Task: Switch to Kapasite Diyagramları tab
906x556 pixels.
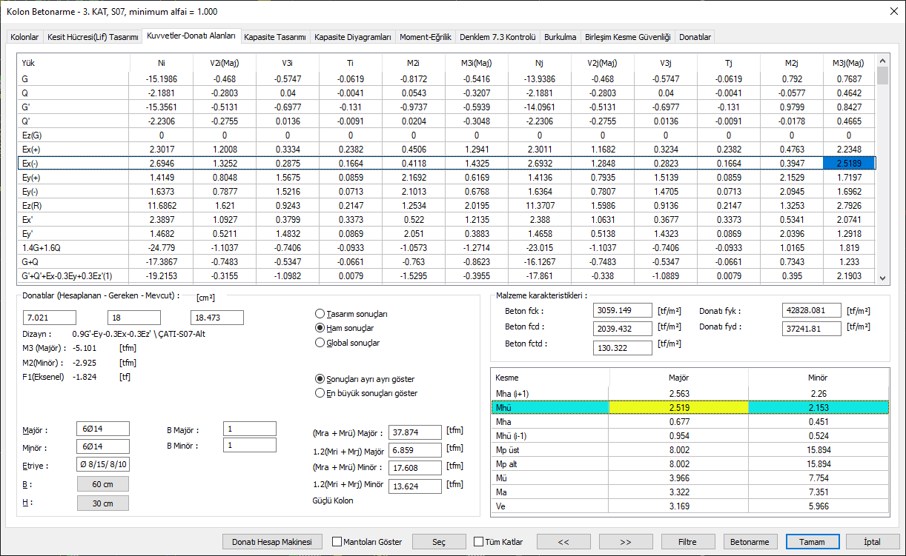Action: click(352, 37)
